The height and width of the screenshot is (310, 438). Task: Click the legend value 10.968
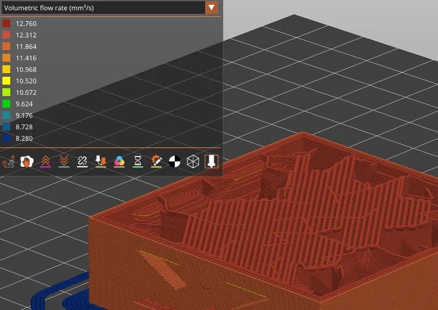click(26, 69)
